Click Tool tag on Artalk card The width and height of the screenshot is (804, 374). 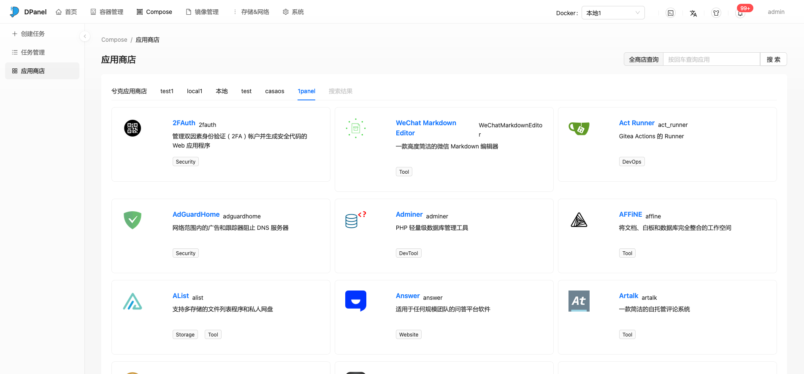(x=627, y=334)
